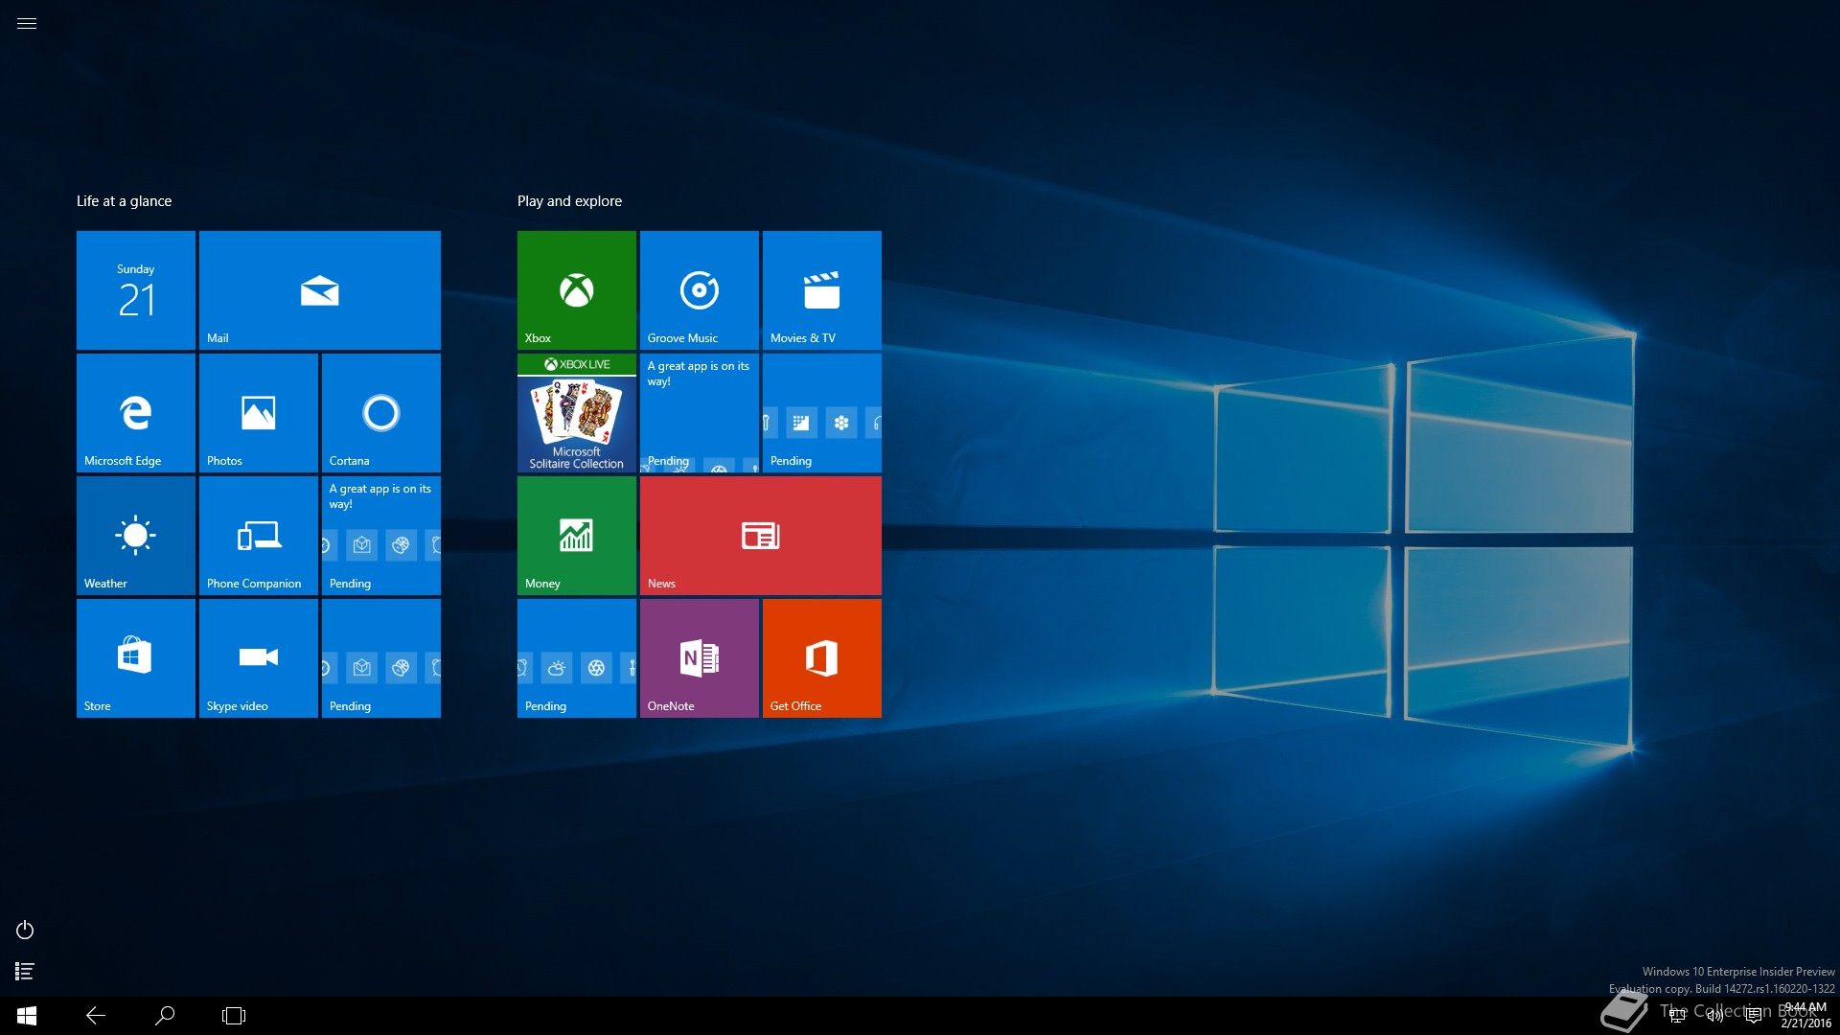Click the Windows Start button
This screenshot has height=1035, width=1840.
click(27, 1016)
